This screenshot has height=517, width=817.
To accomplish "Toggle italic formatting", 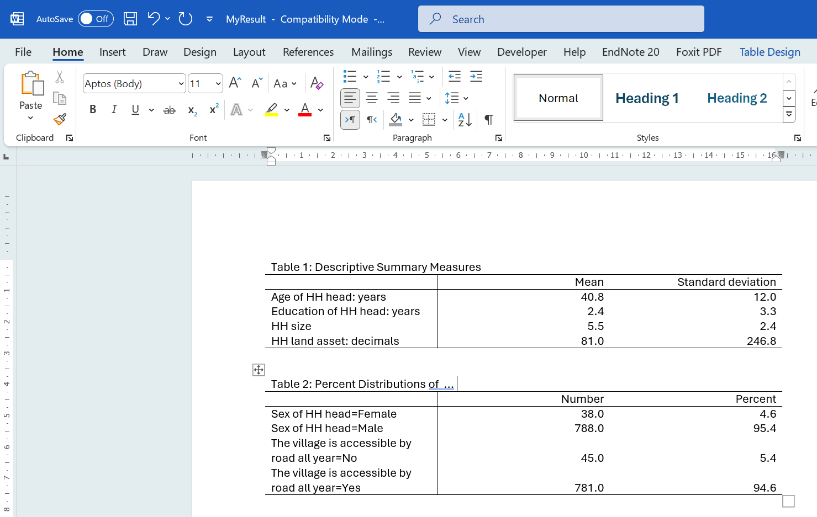I will [114, 109].
